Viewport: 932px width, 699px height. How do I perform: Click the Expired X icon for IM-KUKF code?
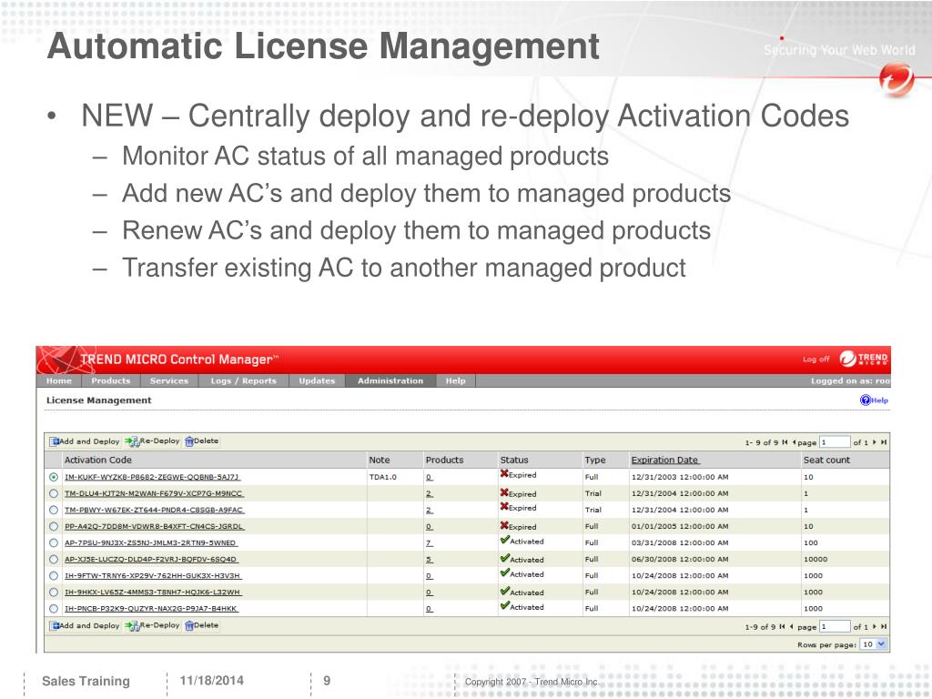504,473
